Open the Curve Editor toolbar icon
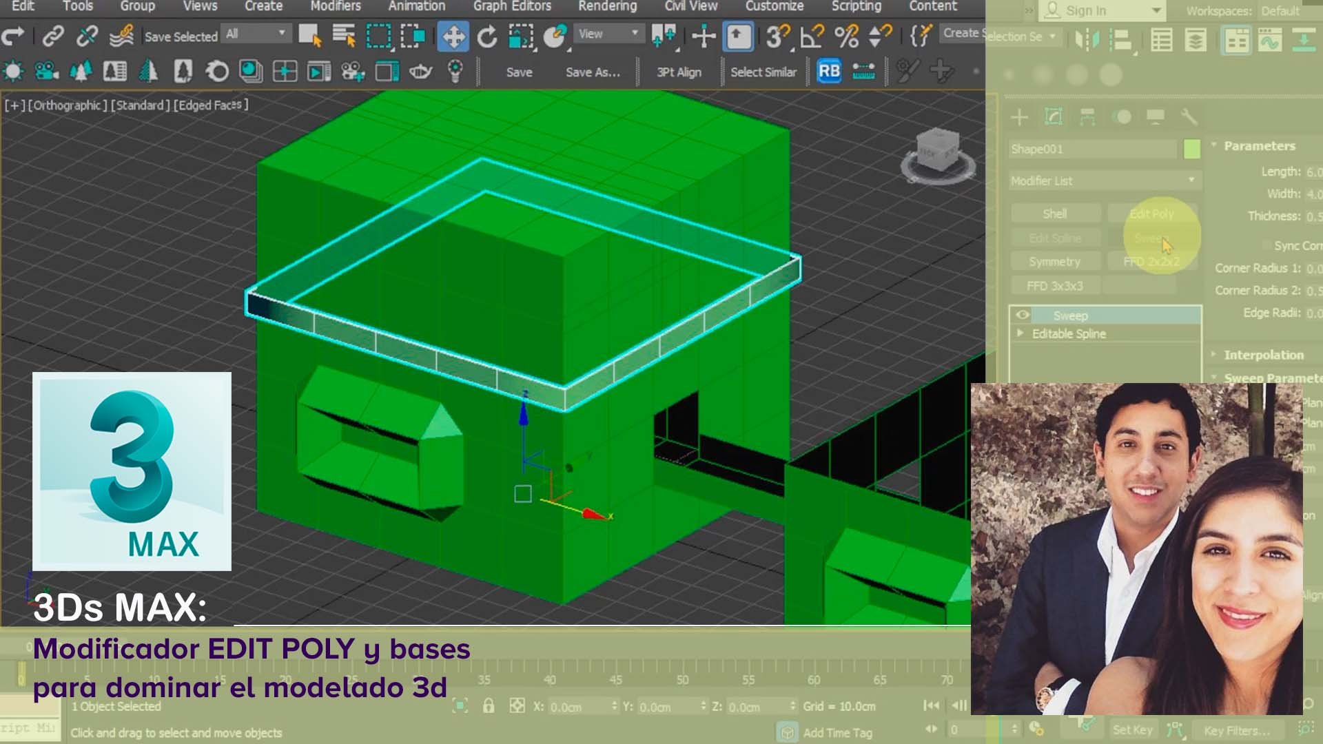Viewport: 1323px width, 744px height. coord(1269,41)
